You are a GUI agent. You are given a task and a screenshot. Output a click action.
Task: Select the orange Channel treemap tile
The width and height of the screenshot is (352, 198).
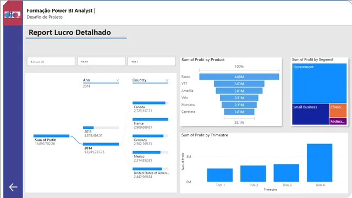coord(338,110)
